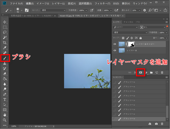The image size is (170, 129).
Task: Open the share icon in options bar
Action: [x=165, y=10]
